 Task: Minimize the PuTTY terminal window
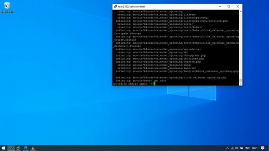pyautogui.click(x=220, y=7)
